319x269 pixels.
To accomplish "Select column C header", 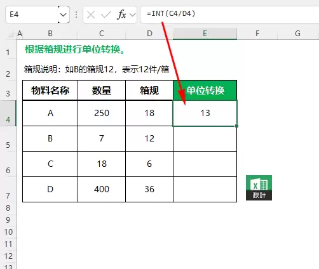I will click(x=102, y=34).
